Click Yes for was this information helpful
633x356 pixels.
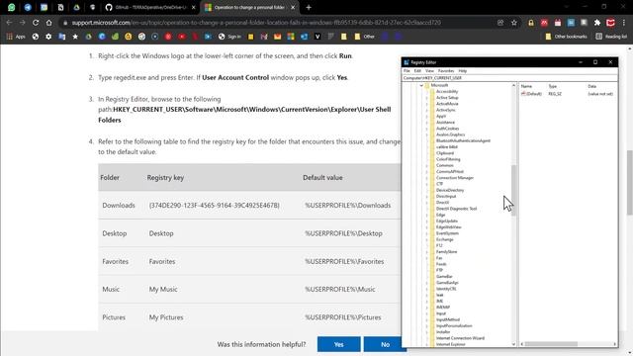[x=338, y=344]
